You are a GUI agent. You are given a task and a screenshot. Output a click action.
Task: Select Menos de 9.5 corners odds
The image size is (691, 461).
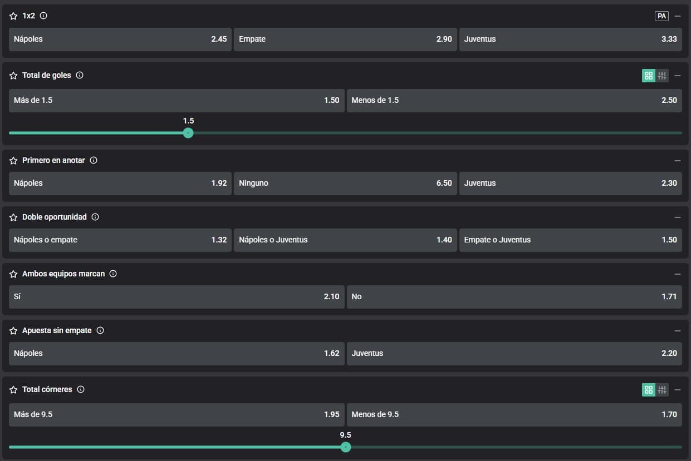tap(514, 415)
